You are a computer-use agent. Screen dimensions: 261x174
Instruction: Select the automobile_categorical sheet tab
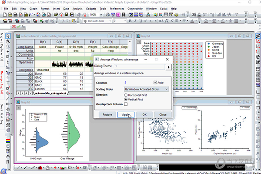[x=50, y=93]
